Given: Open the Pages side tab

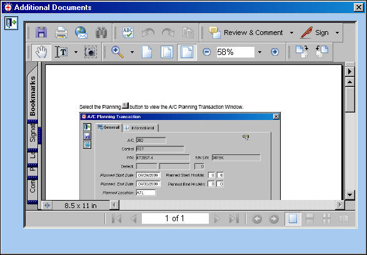Looking at the screenshot, I should [x=33, y=171].
